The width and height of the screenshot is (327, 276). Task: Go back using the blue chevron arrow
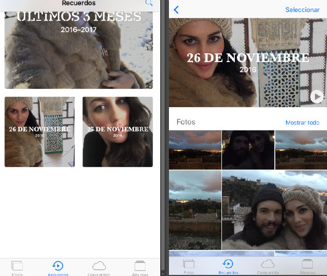(x=176, y=10)
